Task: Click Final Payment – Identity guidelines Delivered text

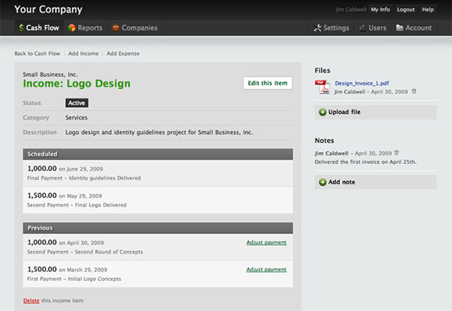Action: pos(84,178)
